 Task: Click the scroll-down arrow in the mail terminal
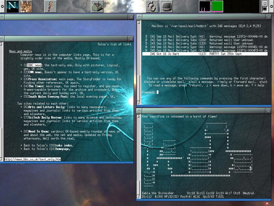139,103
